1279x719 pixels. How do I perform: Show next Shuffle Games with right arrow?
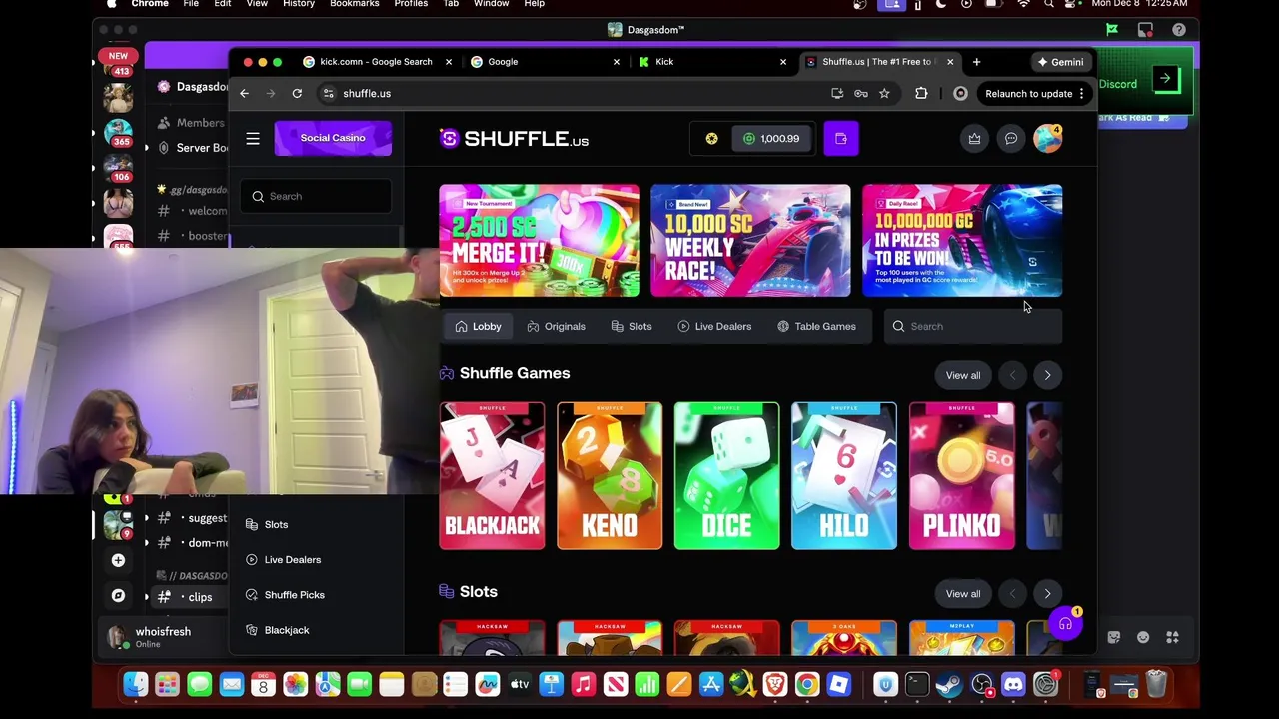1047,375
